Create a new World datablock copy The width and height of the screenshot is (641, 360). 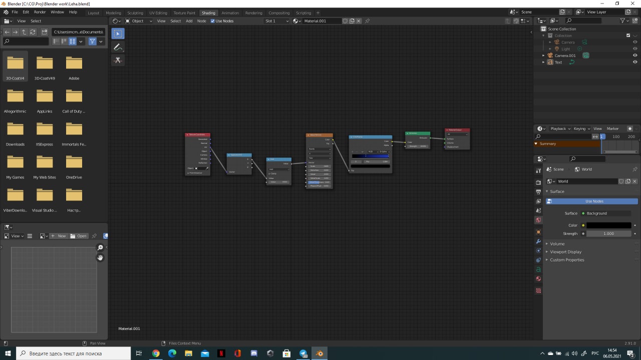pyautogui.click(x=628, y=181)
